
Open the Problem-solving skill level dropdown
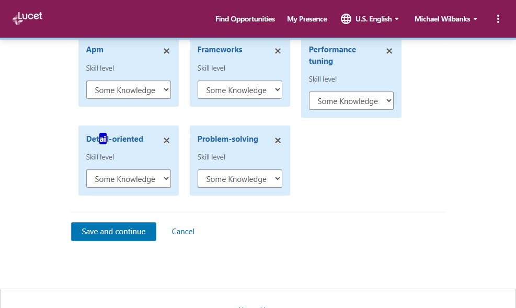240,179
